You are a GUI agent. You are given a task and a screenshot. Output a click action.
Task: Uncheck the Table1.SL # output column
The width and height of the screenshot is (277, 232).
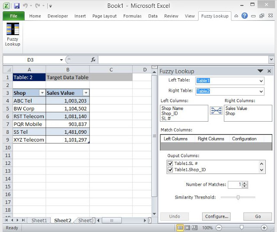[171, 164]
